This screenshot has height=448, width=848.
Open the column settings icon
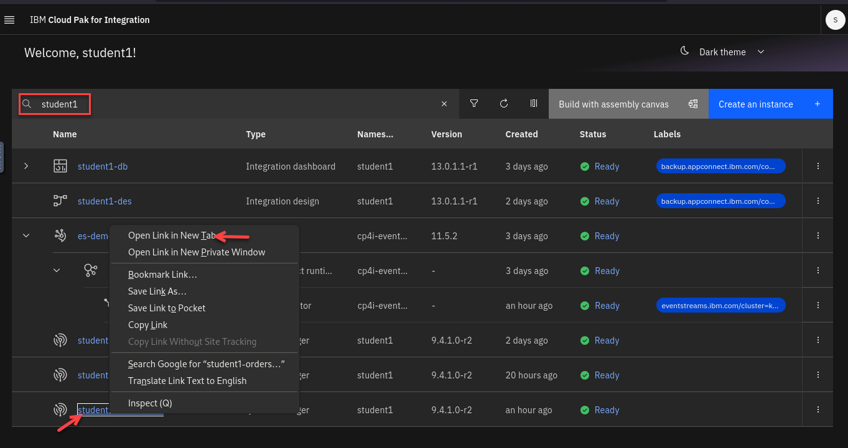534,104
